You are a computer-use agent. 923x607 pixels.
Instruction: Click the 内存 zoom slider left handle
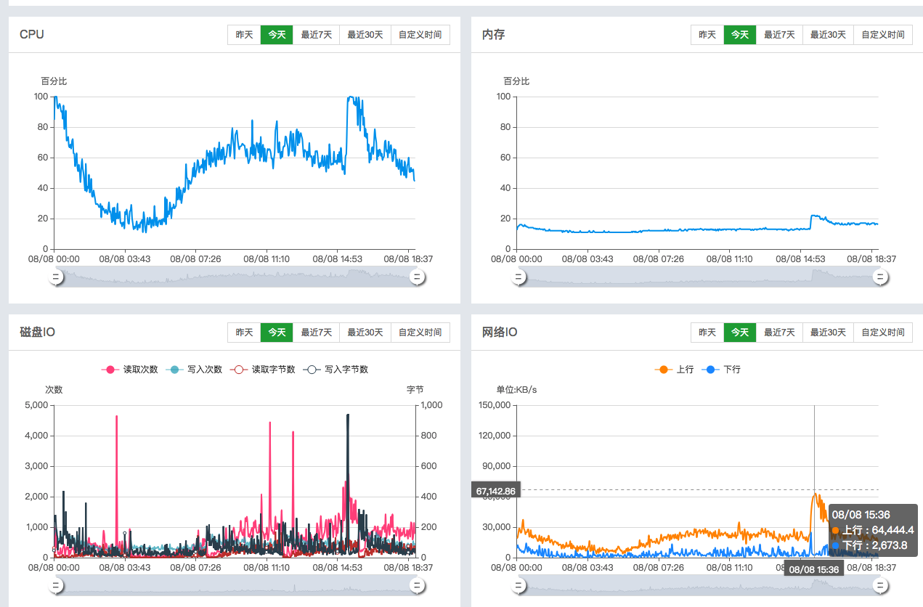[519, 277]
